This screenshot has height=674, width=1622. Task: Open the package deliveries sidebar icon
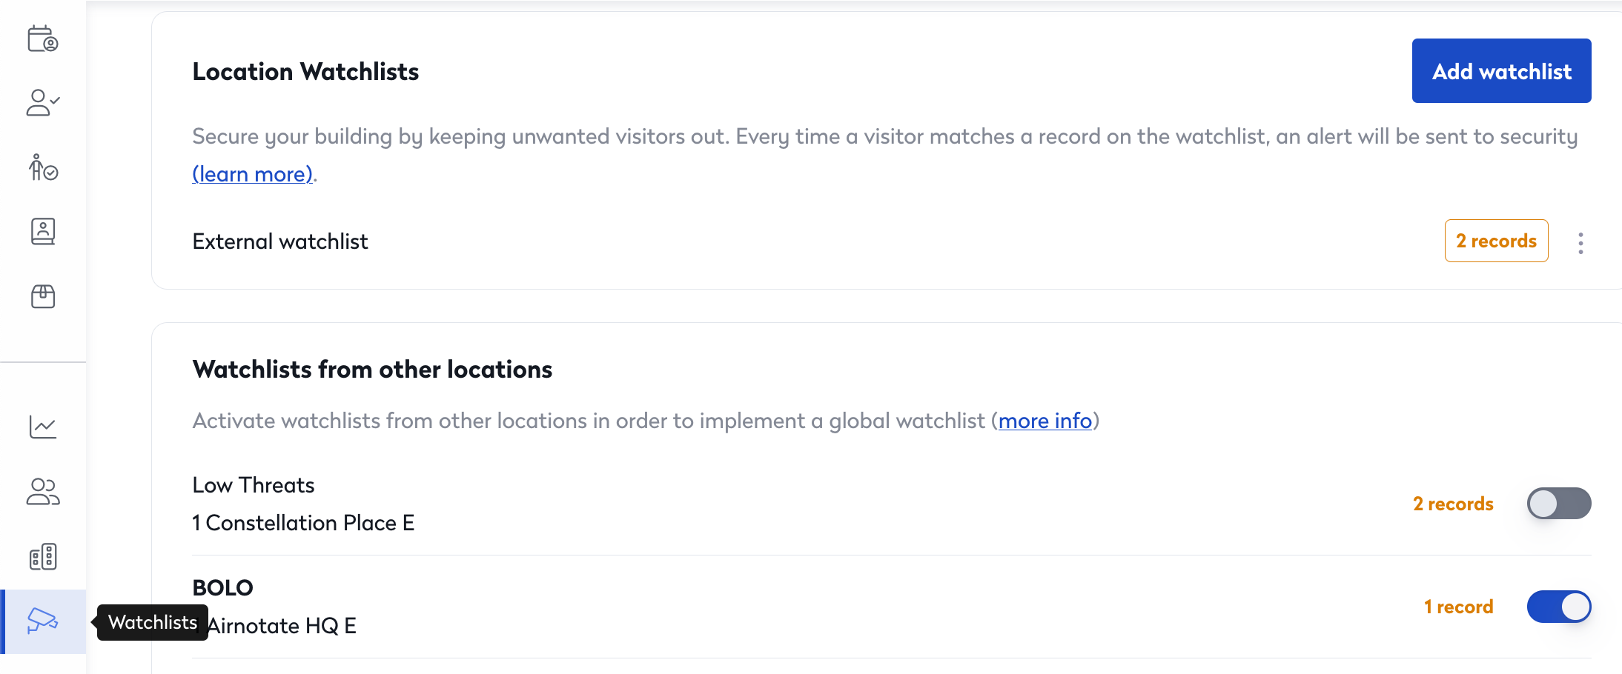coord(42,296)
